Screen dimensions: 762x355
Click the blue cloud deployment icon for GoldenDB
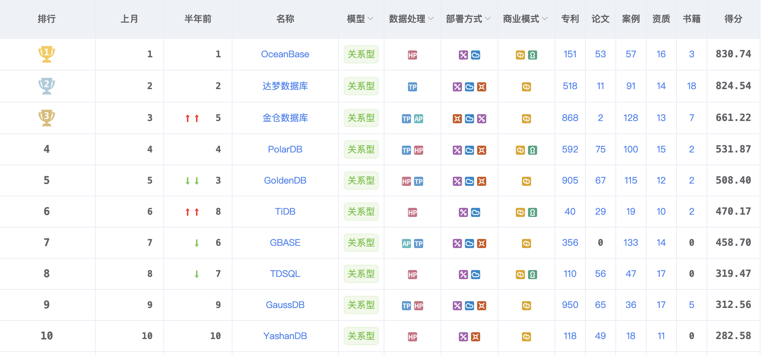[x=470, y=181]
